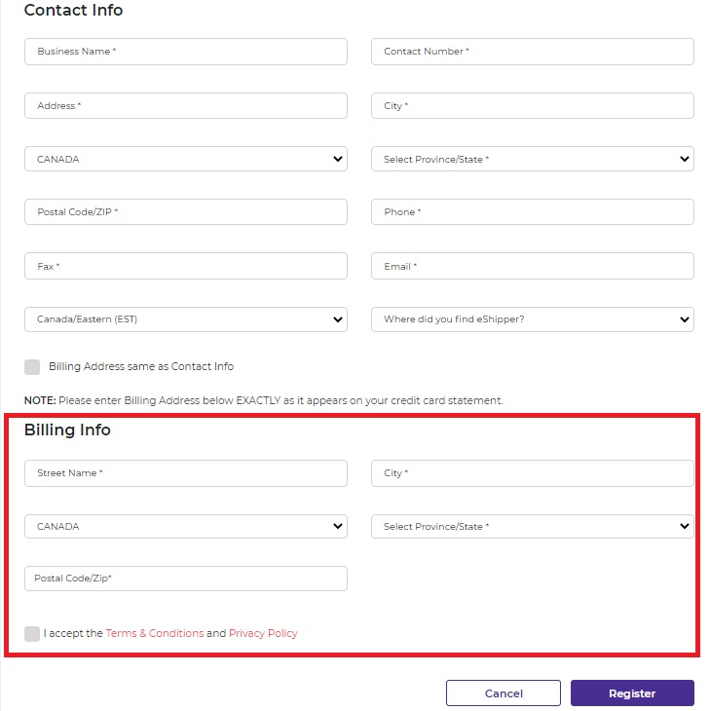Open Where did you find eShipper dropdown
The height and width of the screenshot is (711, 710).
pyautogui.click(x=532, y=319)
